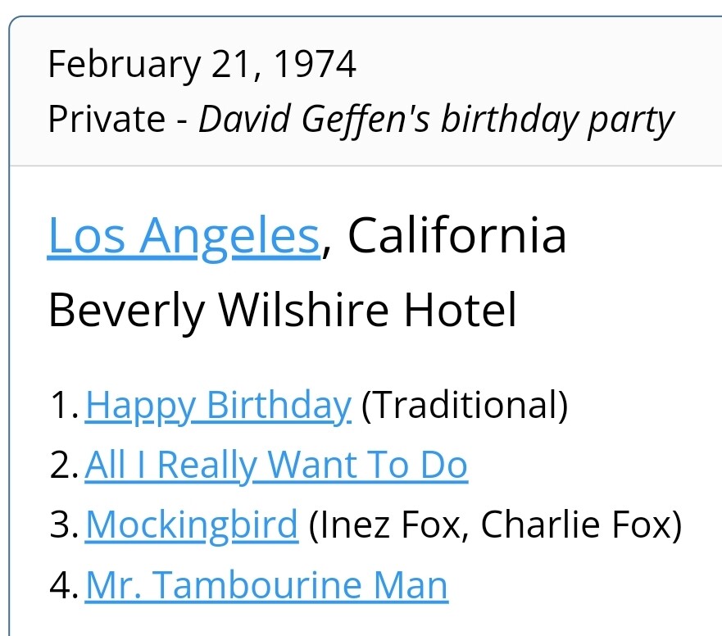Click list number 1 of the setlist
The image size is (722, 636).
click(x=64, y=405)
